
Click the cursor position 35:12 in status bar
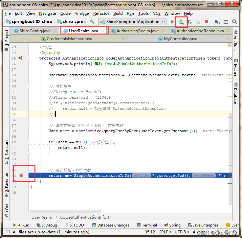[x=150, y=232]
